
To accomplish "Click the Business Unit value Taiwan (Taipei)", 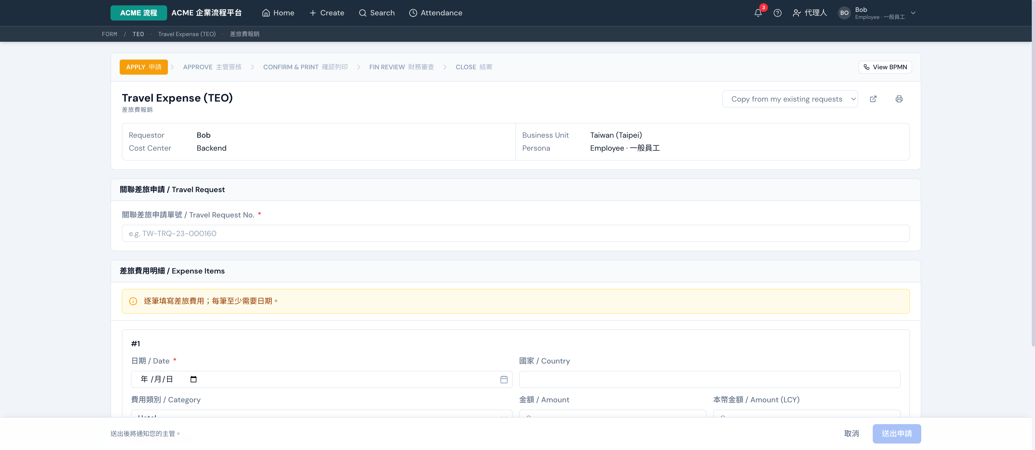I will 616,135.
